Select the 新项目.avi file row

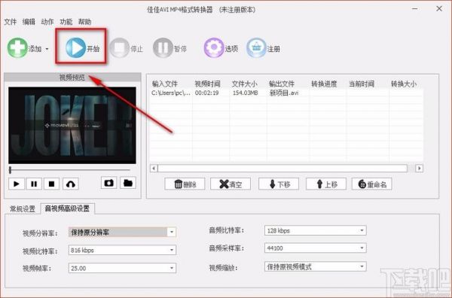coord(286,93)
